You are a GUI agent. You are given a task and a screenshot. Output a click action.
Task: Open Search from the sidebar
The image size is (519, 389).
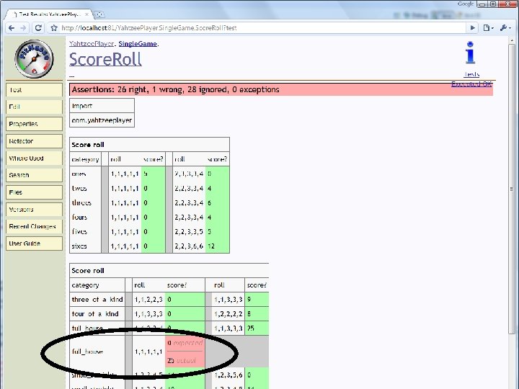pyautogui.click(x=34, y=175)
